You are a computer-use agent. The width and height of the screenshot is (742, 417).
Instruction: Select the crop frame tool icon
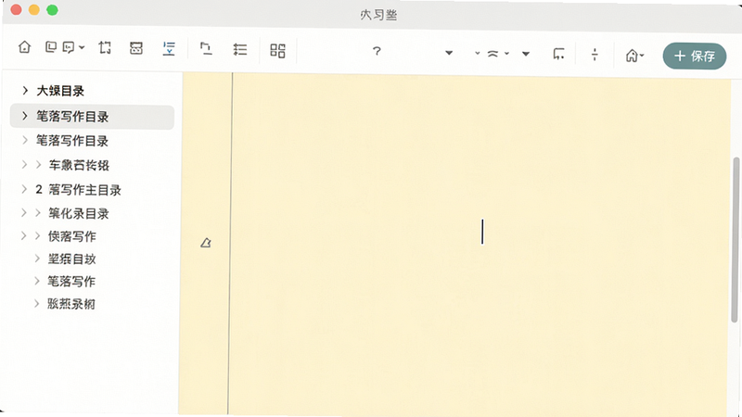click(105, 47)
